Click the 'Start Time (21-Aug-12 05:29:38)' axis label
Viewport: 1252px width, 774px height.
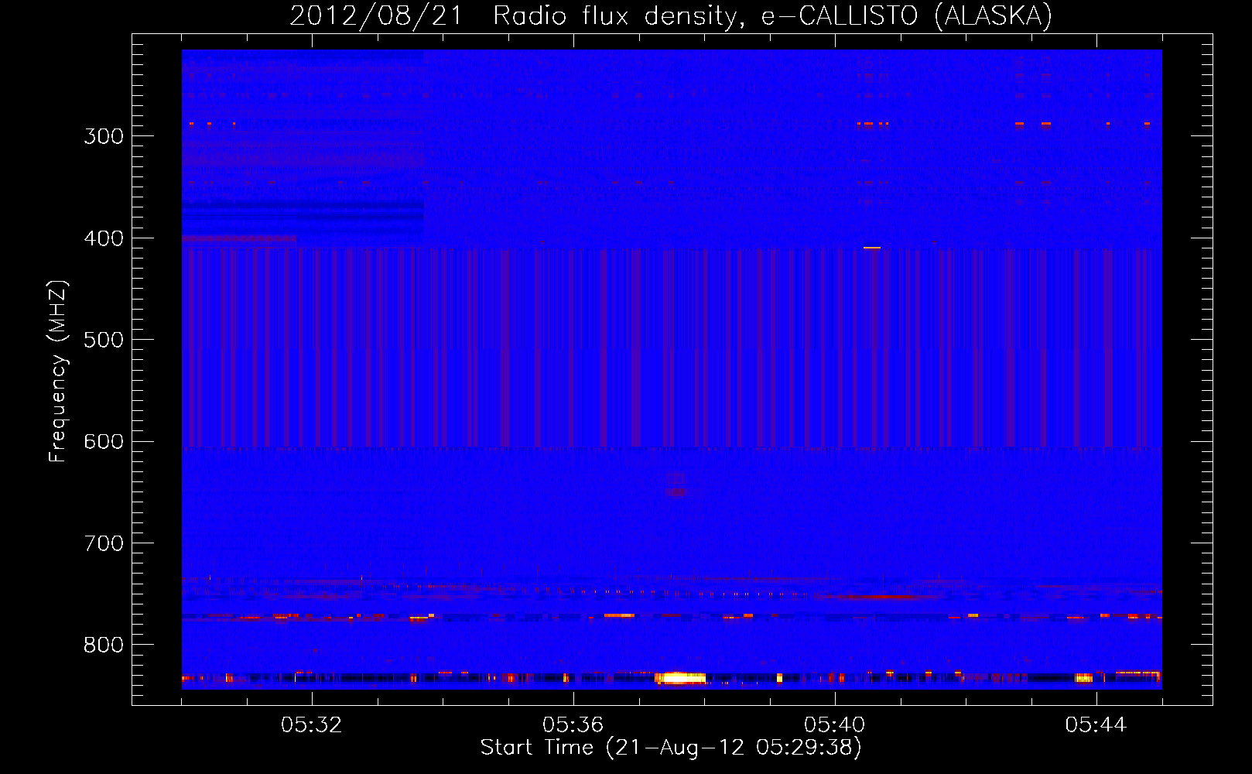[671, 748]
